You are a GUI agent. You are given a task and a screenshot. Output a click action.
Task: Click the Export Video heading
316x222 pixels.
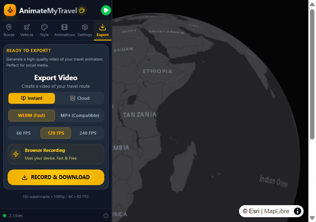[x=56, y=78]
